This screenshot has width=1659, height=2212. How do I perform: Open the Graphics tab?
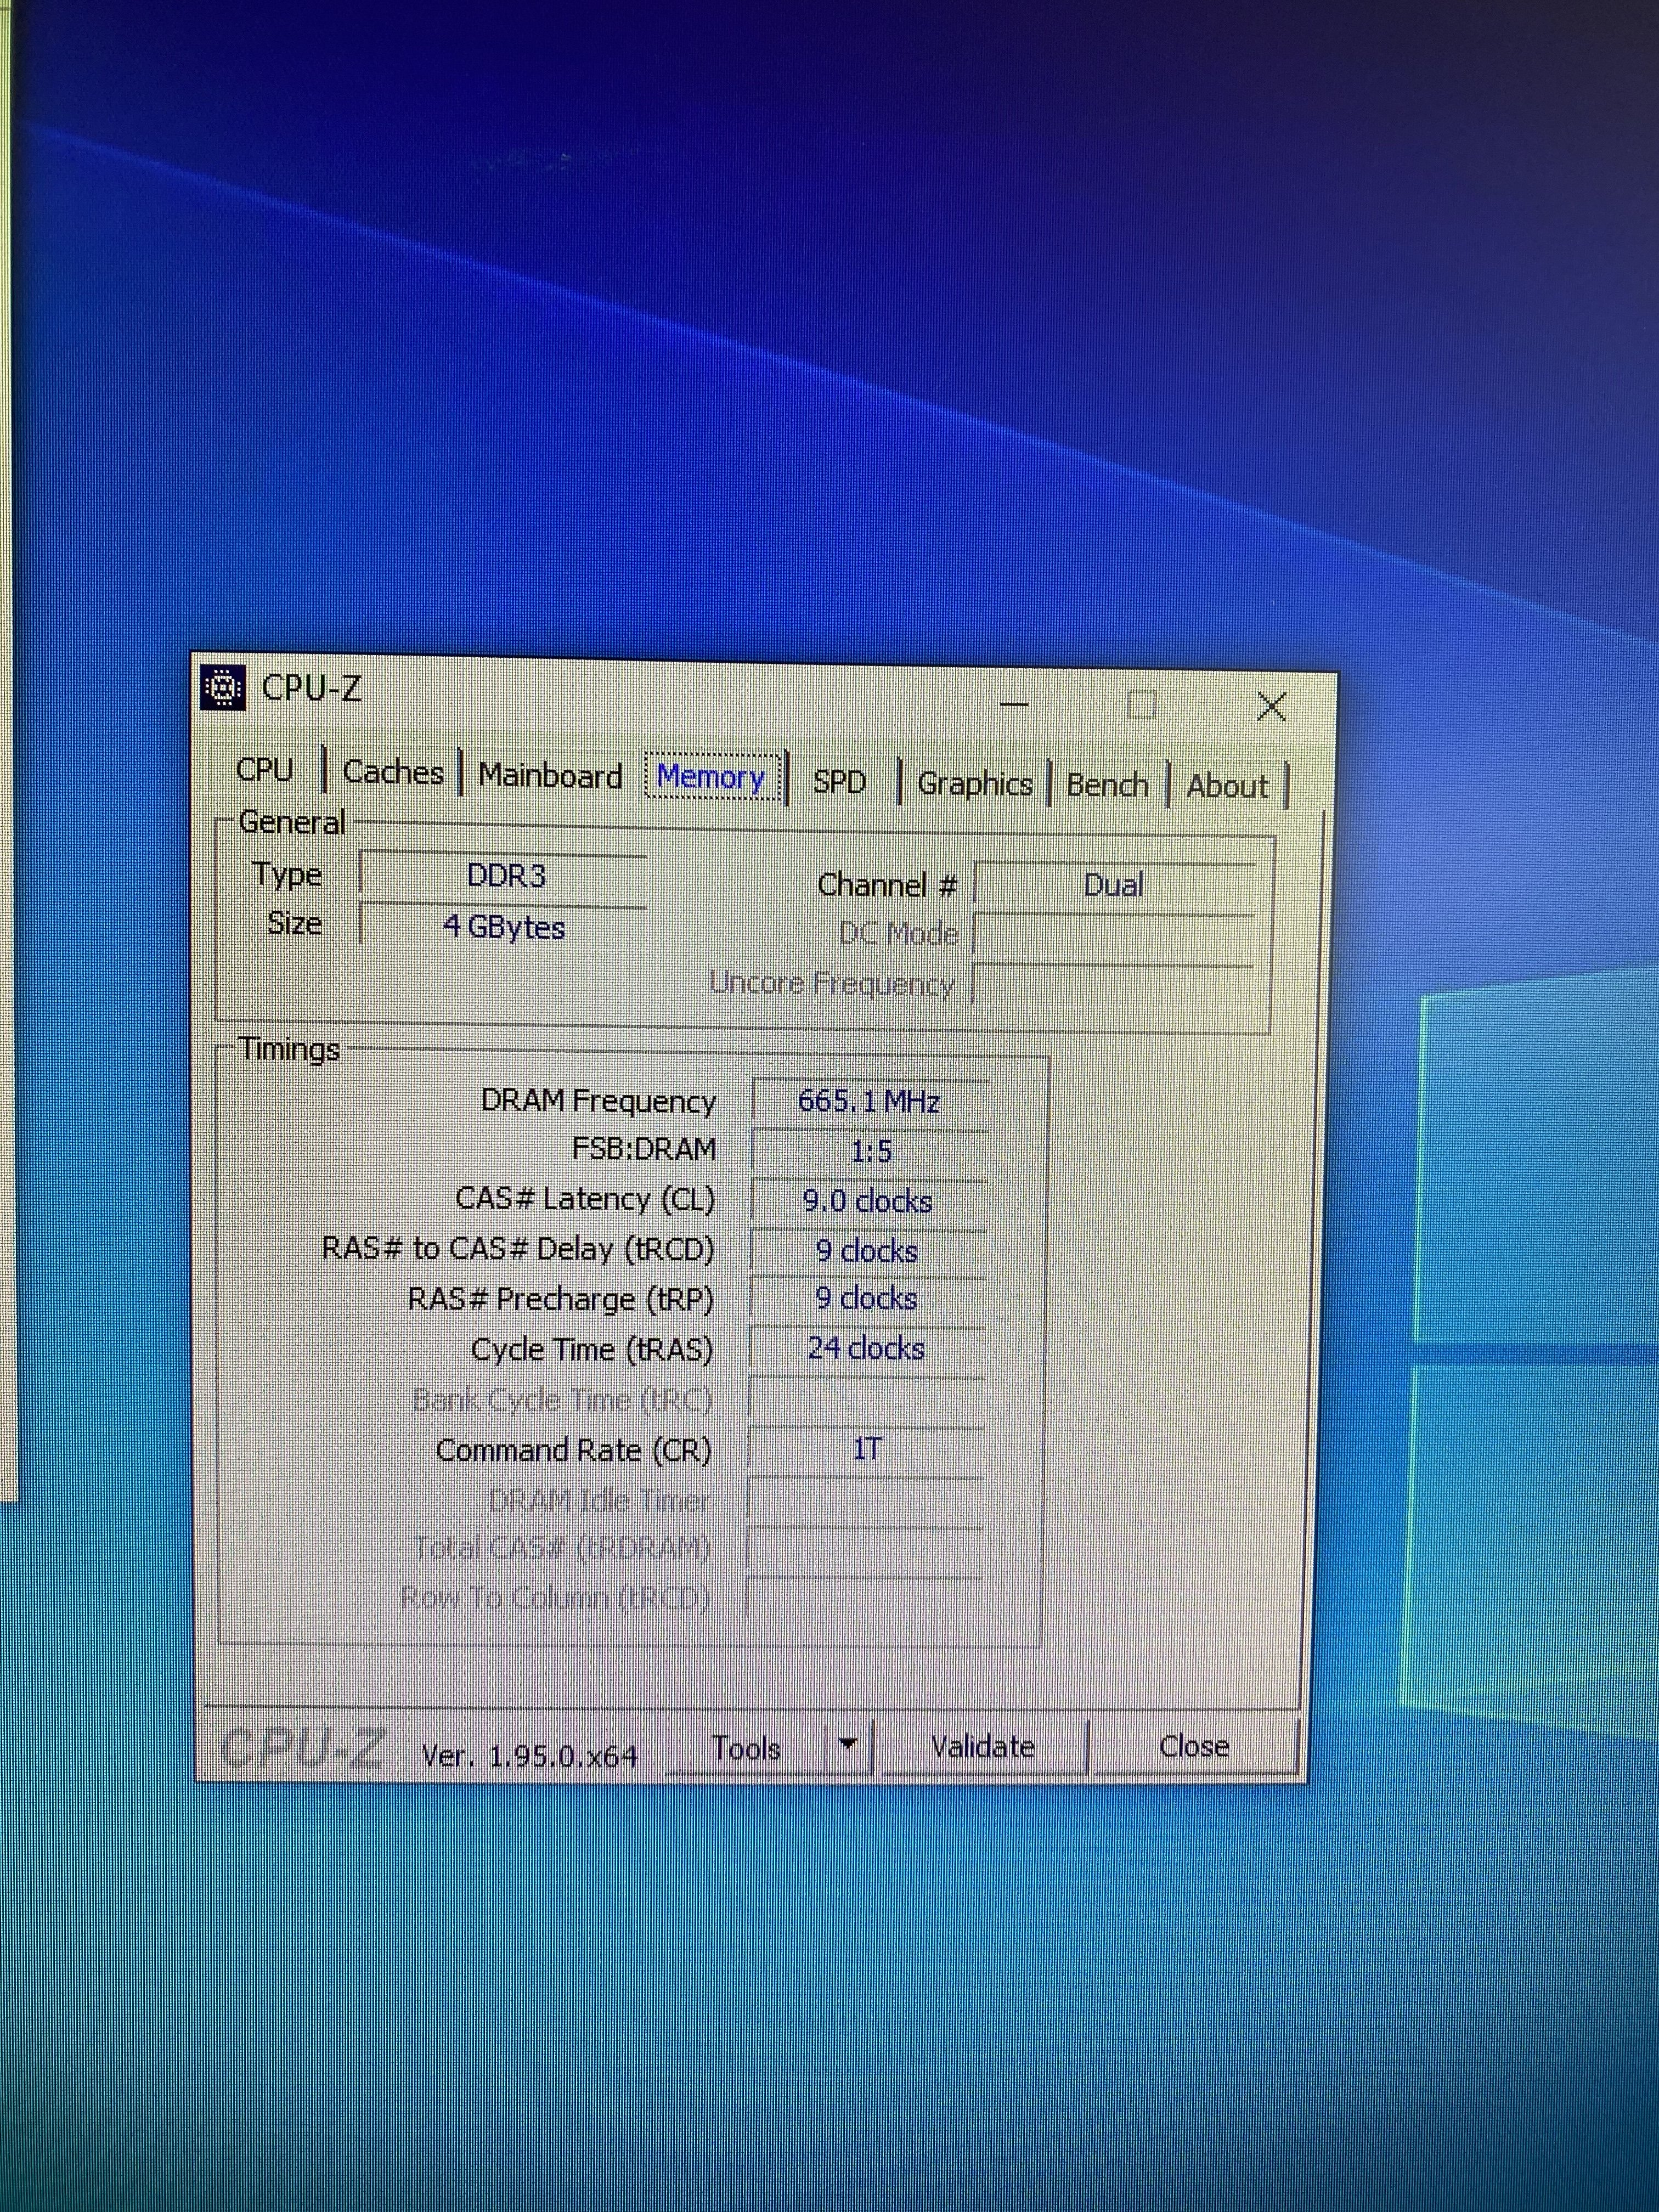coord(974,784)
